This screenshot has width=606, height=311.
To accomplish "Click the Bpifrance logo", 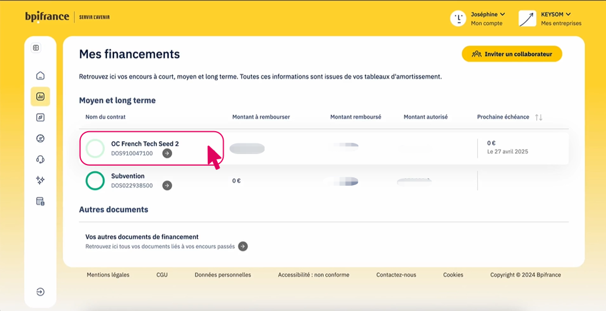I will [x=47, y=17].
